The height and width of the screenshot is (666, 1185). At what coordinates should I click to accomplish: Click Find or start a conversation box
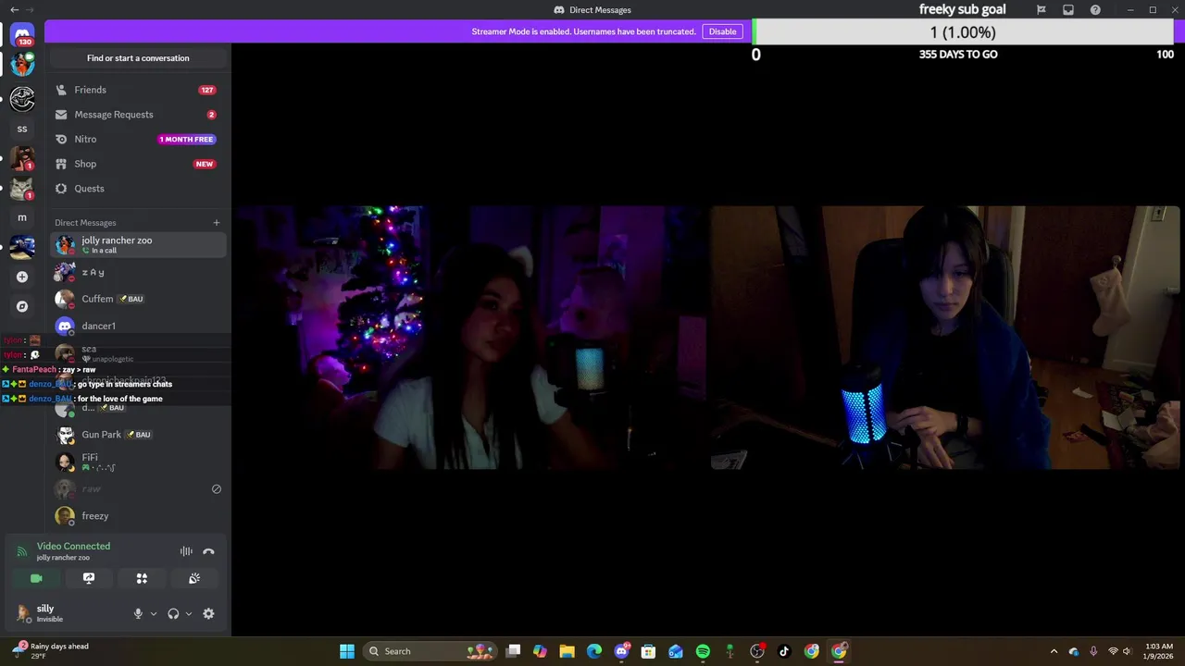click(138, 58)
